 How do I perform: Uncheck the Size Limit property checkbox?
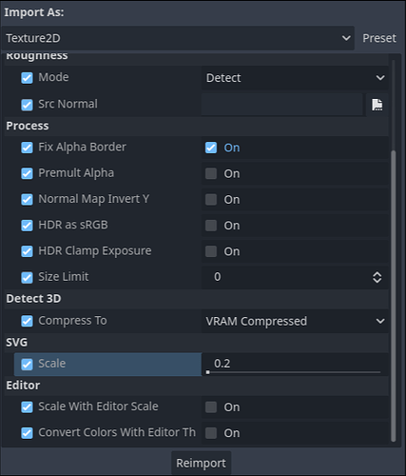(x=27, y=278)
